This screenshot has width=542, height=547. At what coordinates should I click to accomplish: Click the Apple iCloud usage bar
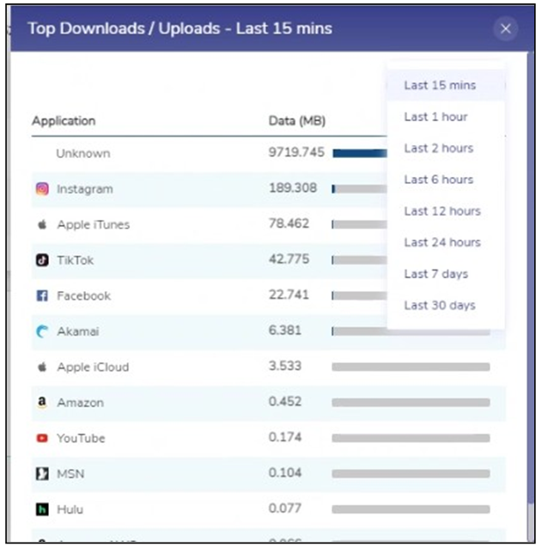click(411, 367)
